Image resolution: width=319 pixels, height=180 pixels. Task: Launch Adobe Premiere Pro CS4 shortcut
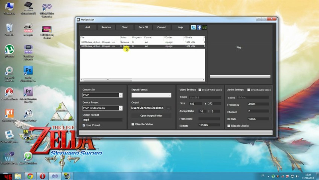pyautogui.click(x=28, y=95)
